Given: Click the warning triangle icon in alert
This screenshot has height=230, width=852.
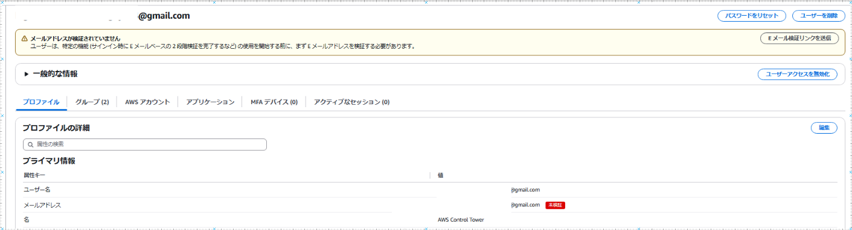Looking at the screenshot, I should tap(24, 38).
